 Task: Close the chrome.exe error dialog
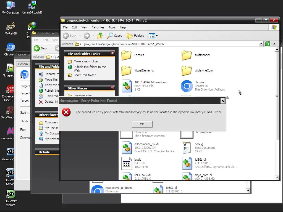click(x=223, y=101)
